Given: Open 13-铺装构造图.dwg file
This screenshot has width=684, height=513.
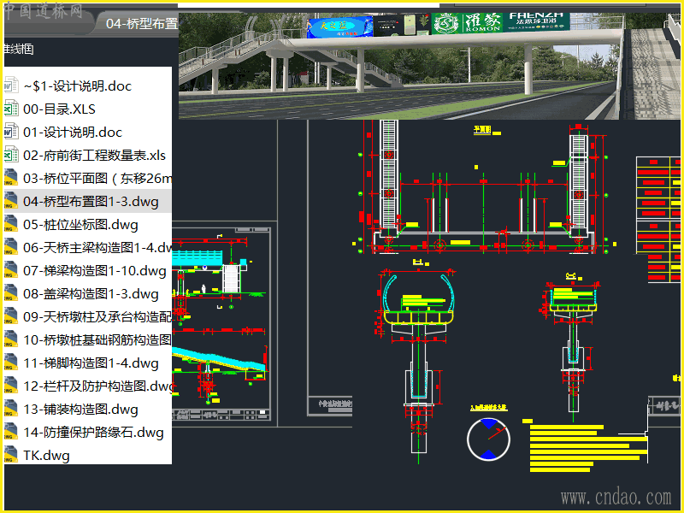Looking at the screenshot, I should (x=80, y=410).
